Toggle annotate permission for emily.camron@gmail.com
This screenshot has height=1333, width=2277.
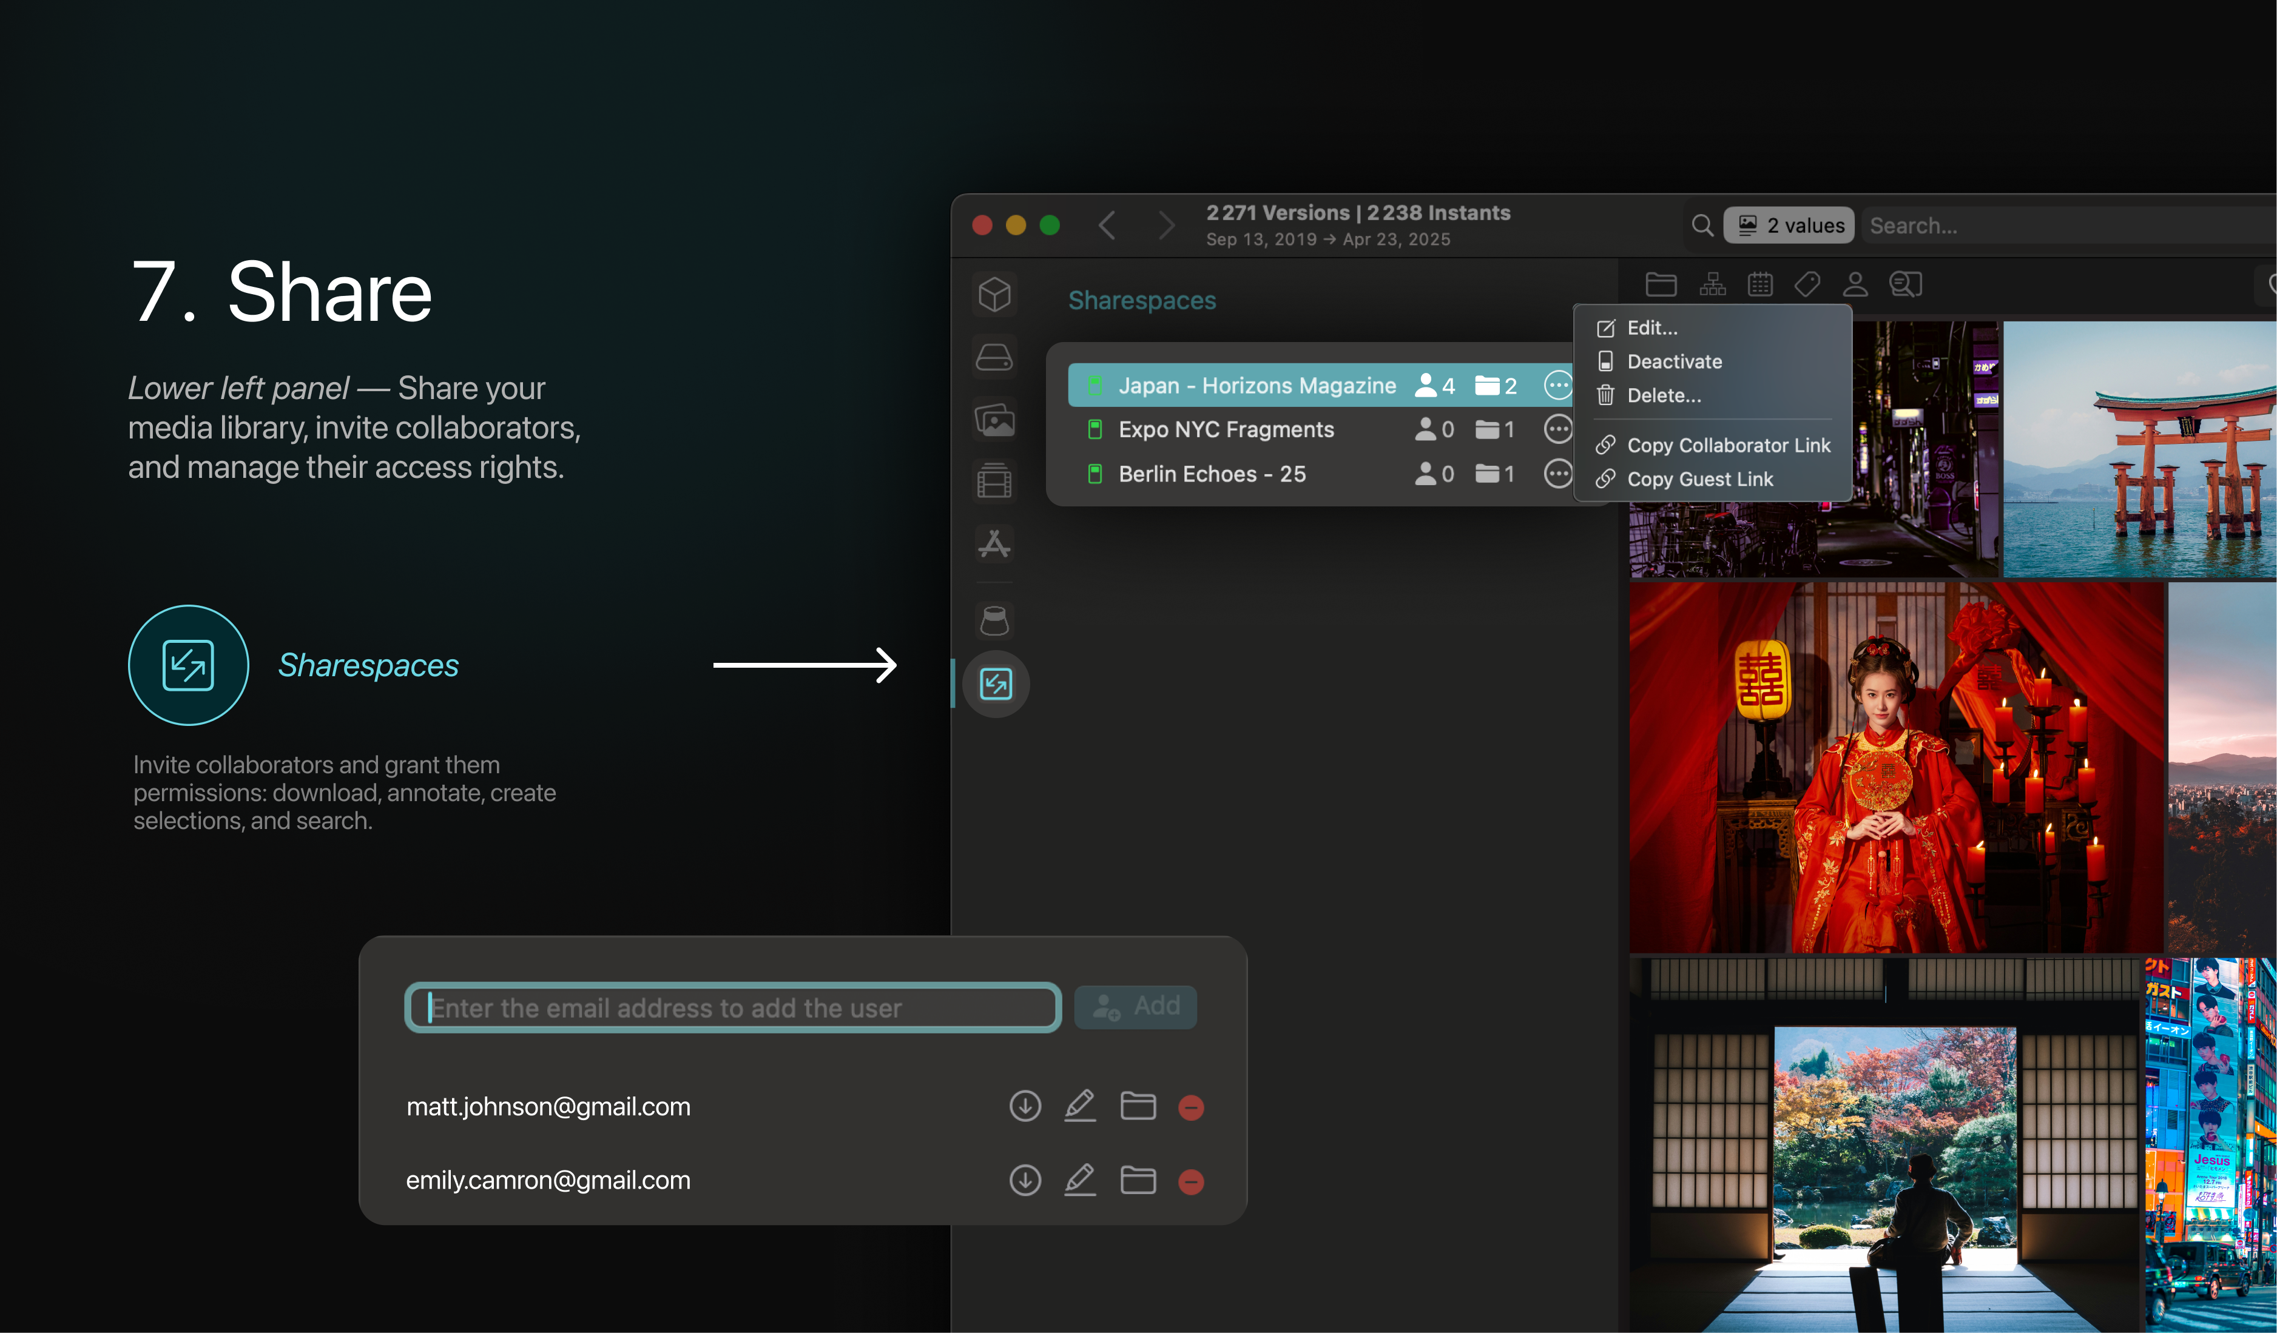pos(1080,1180)
